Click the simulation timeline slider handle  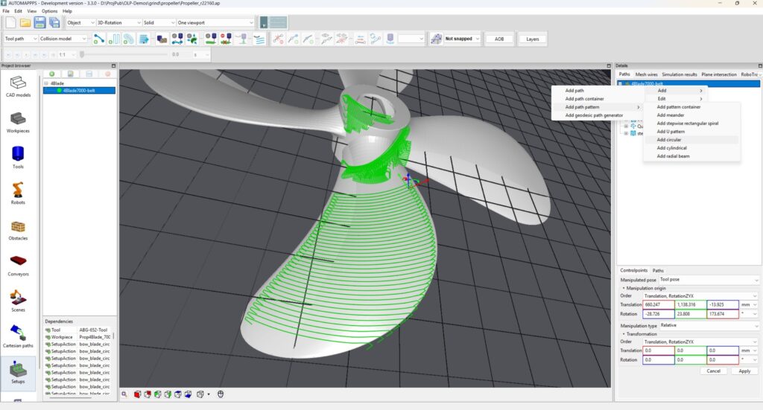coord(82,55)
